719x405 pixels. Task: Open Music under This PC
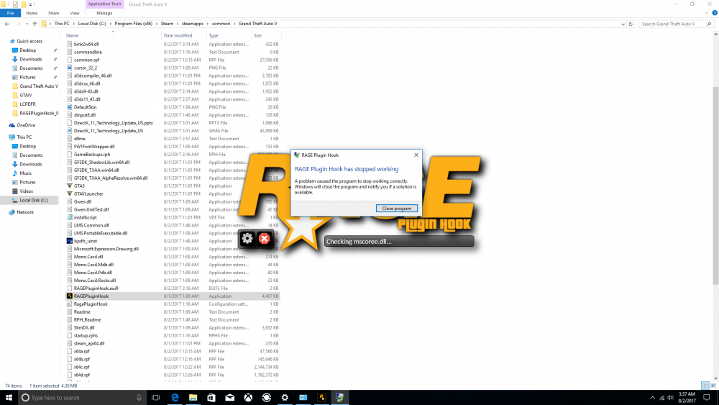(26, 173)
